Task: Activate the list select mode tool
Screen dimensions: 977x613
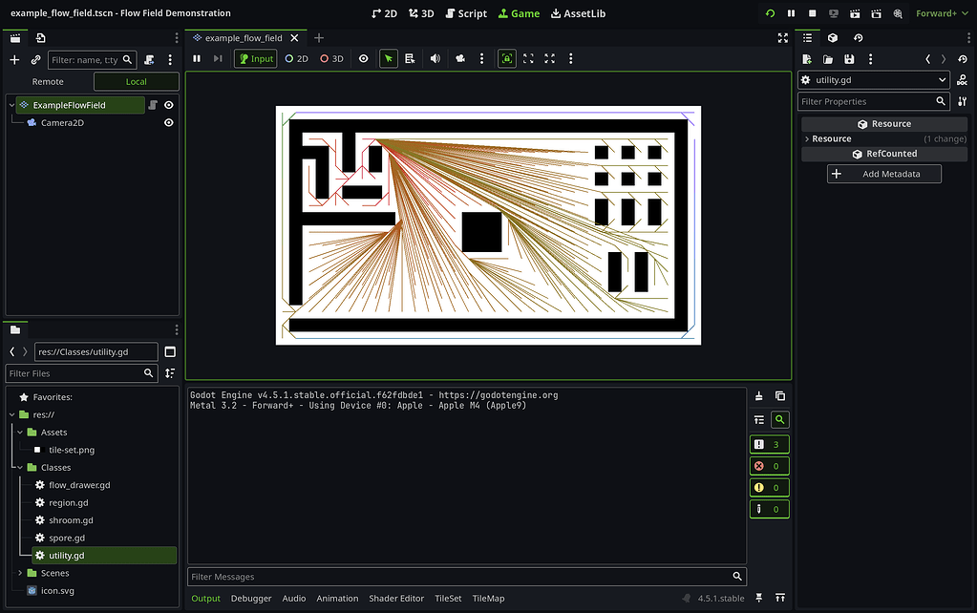Action: [x=410, y=58]
